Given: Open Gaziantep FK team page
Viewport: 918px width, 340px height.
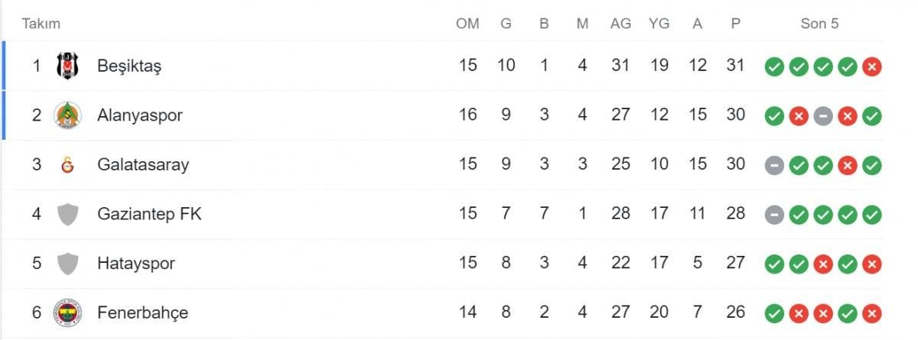Looking at the screenshot, I should pos(149,215).
